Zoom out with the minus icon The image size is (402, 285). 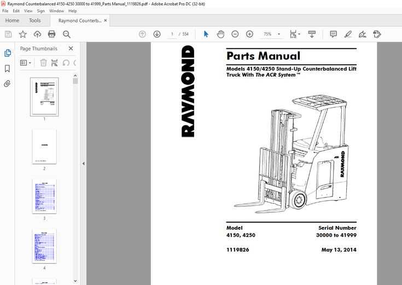235,34
